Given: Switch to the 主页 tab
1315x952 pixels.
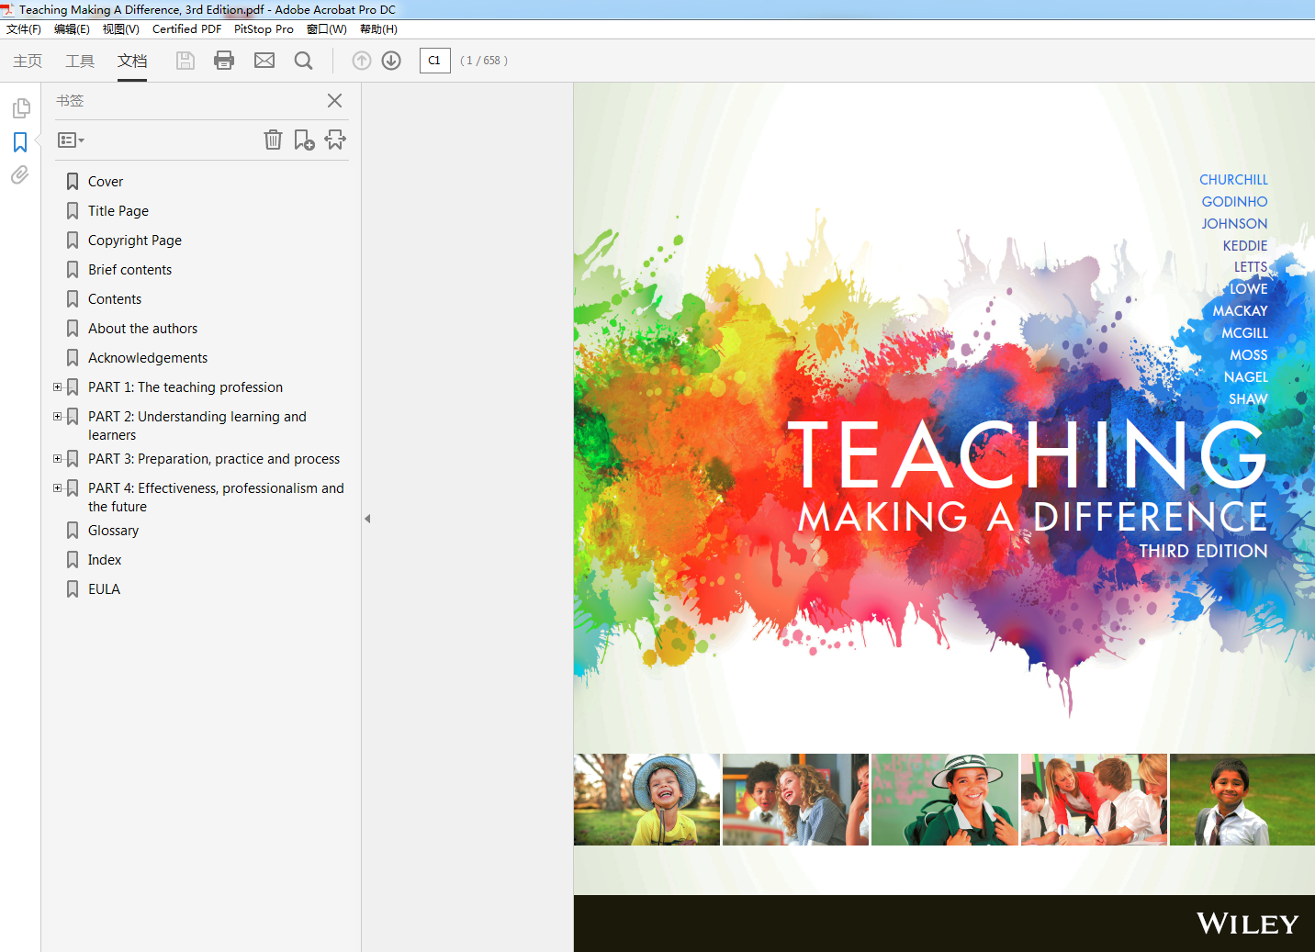Looking at the screenshot, I should [x=27, y=60].
